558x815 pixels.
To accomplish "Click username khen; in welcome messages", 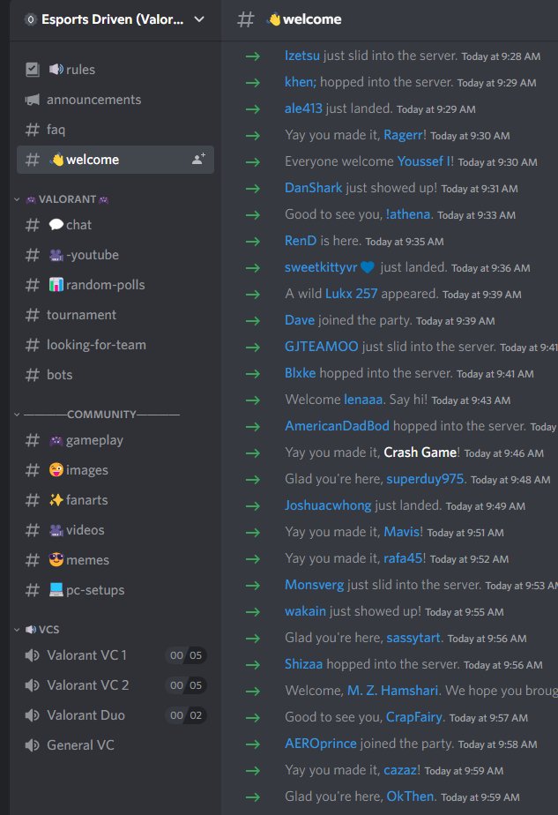I will pyautogui.click(x=301, y=82).
